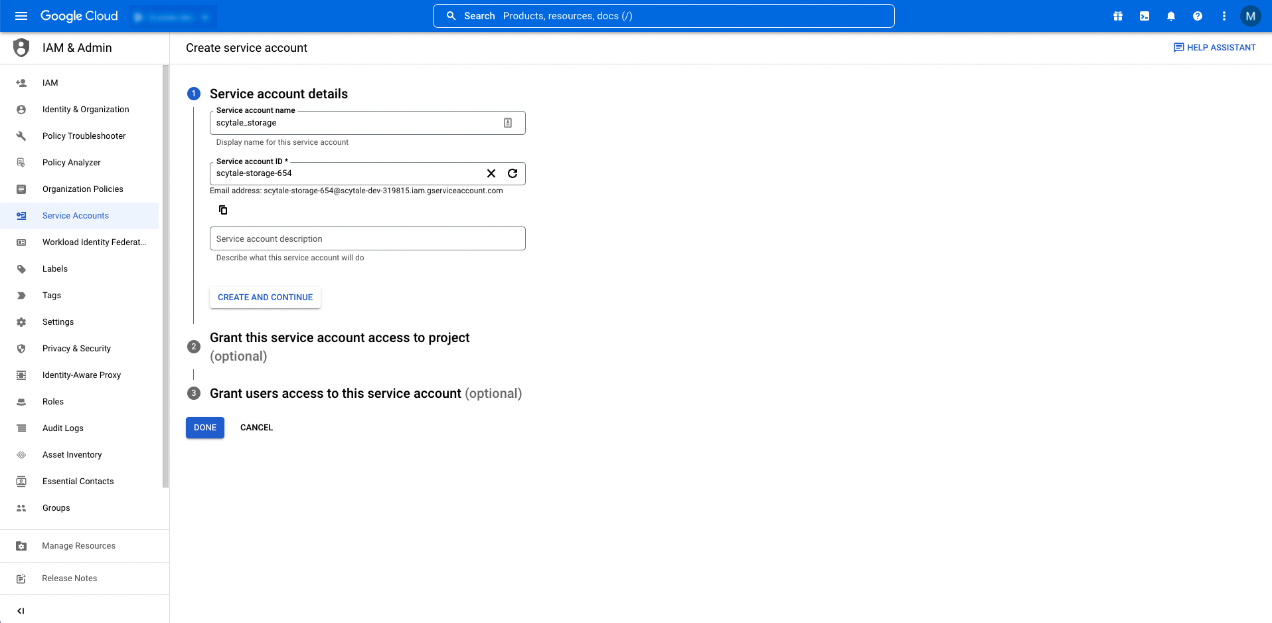This screenshot has height=623, width=1272.
Task: Open the three-dot settings menu
Action: (1224, 16)
